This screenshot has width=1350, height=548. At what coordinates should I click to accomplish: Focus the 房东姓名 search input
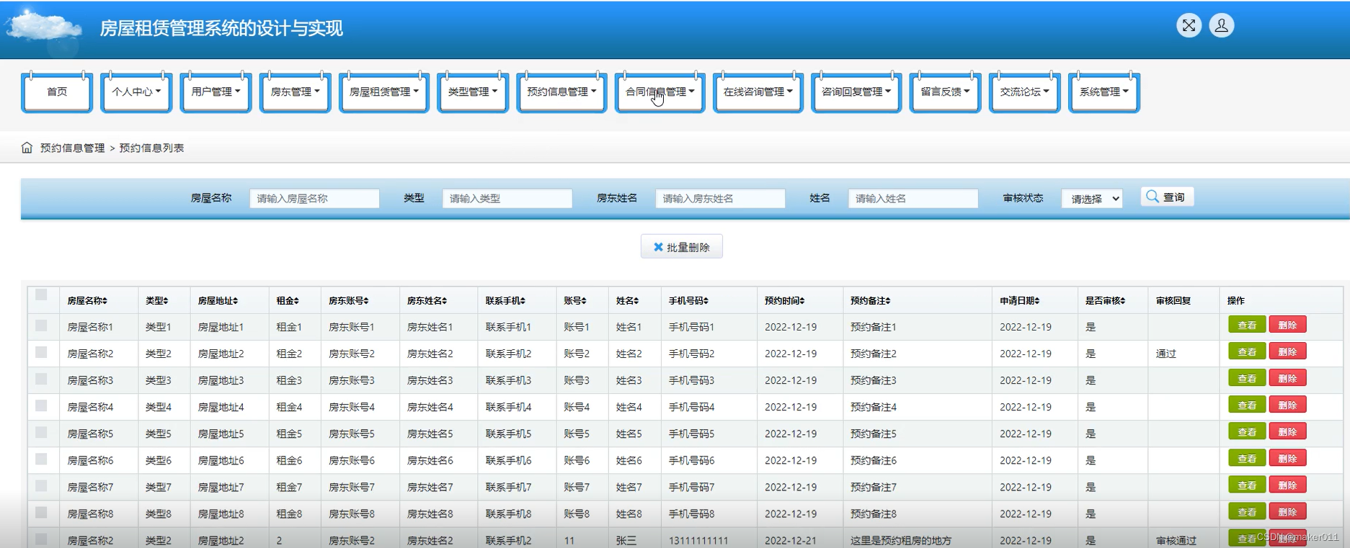[x=720, y=199]
